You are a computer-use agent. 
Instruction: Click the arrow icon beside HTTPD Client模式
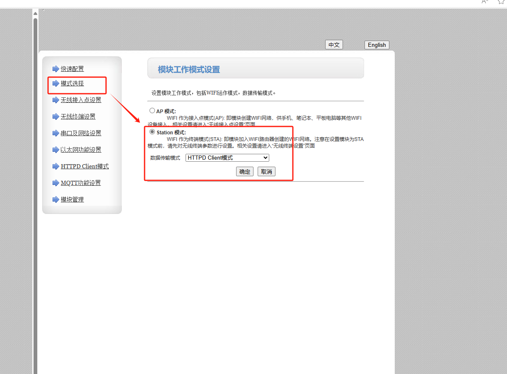56,166
